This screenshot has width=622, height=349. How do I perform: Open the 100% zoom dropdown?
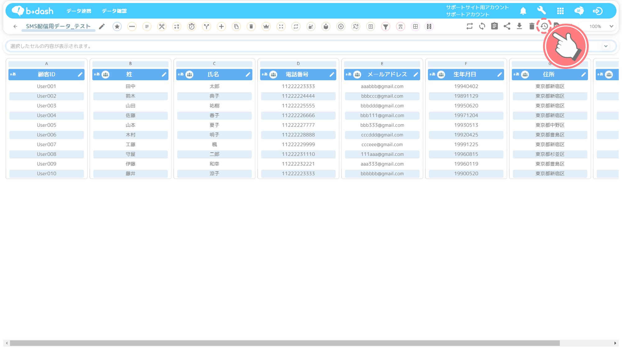pos(601,26)
